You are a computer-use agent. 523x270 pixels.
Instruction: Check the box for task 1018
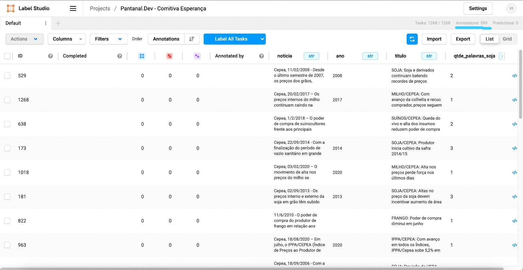point(7,172)
